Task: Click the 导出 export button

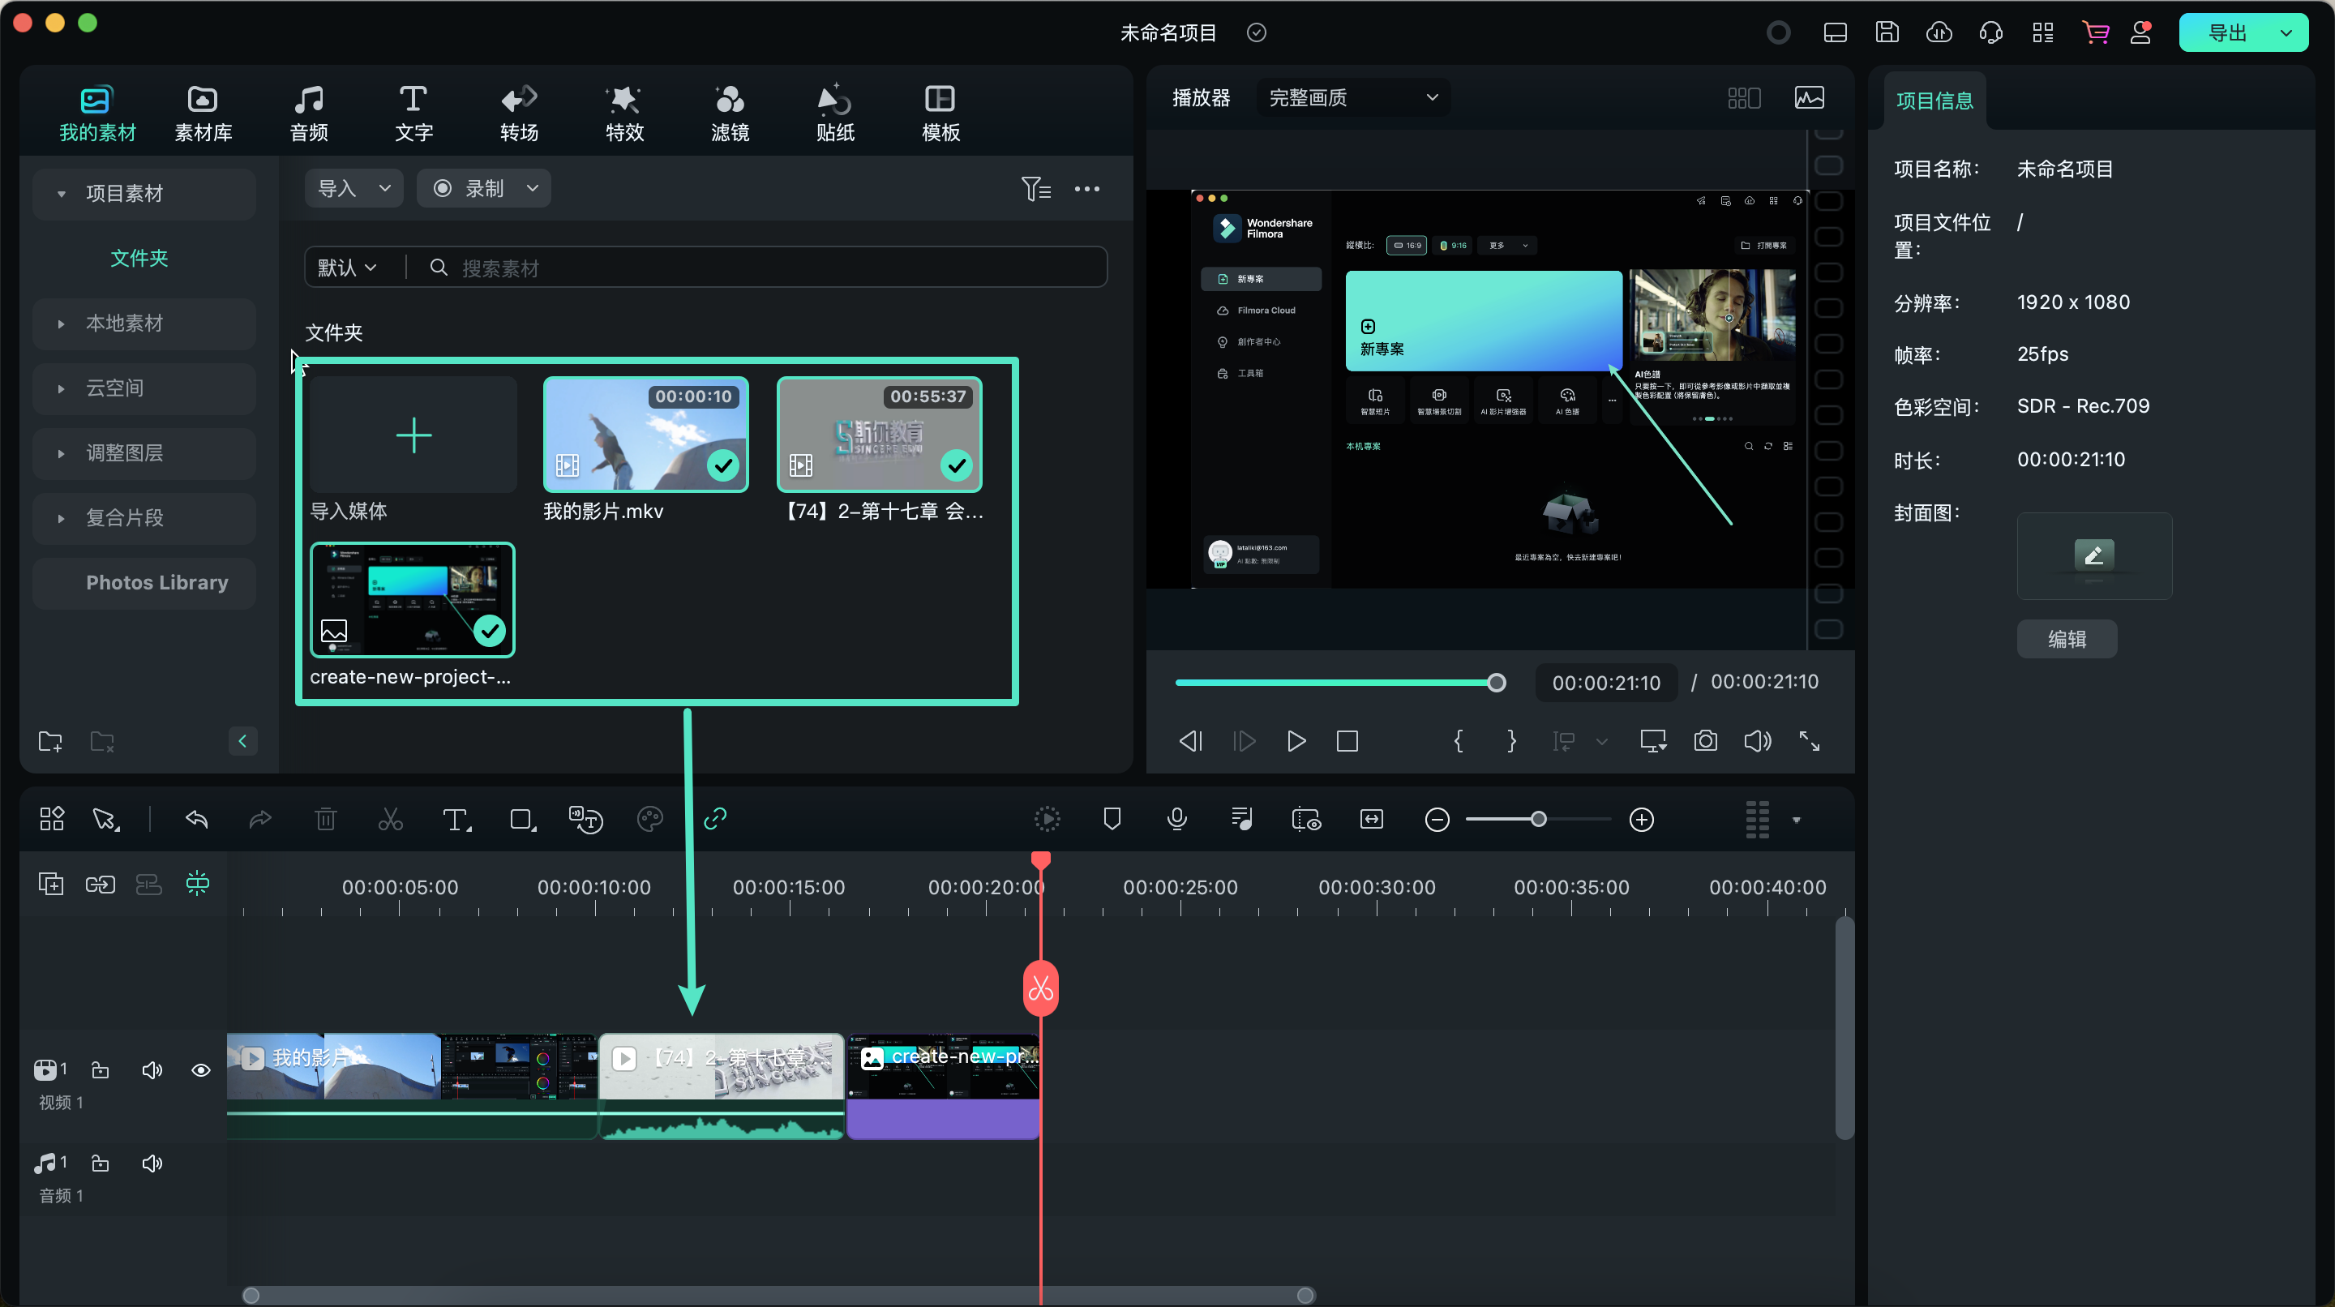Action: point(2227,32)
